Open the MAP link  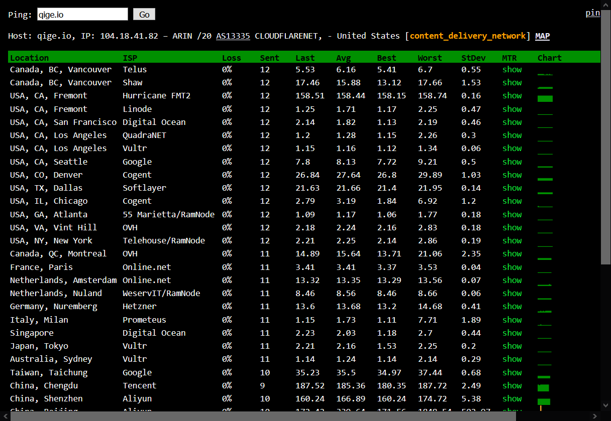click(542, 36)
